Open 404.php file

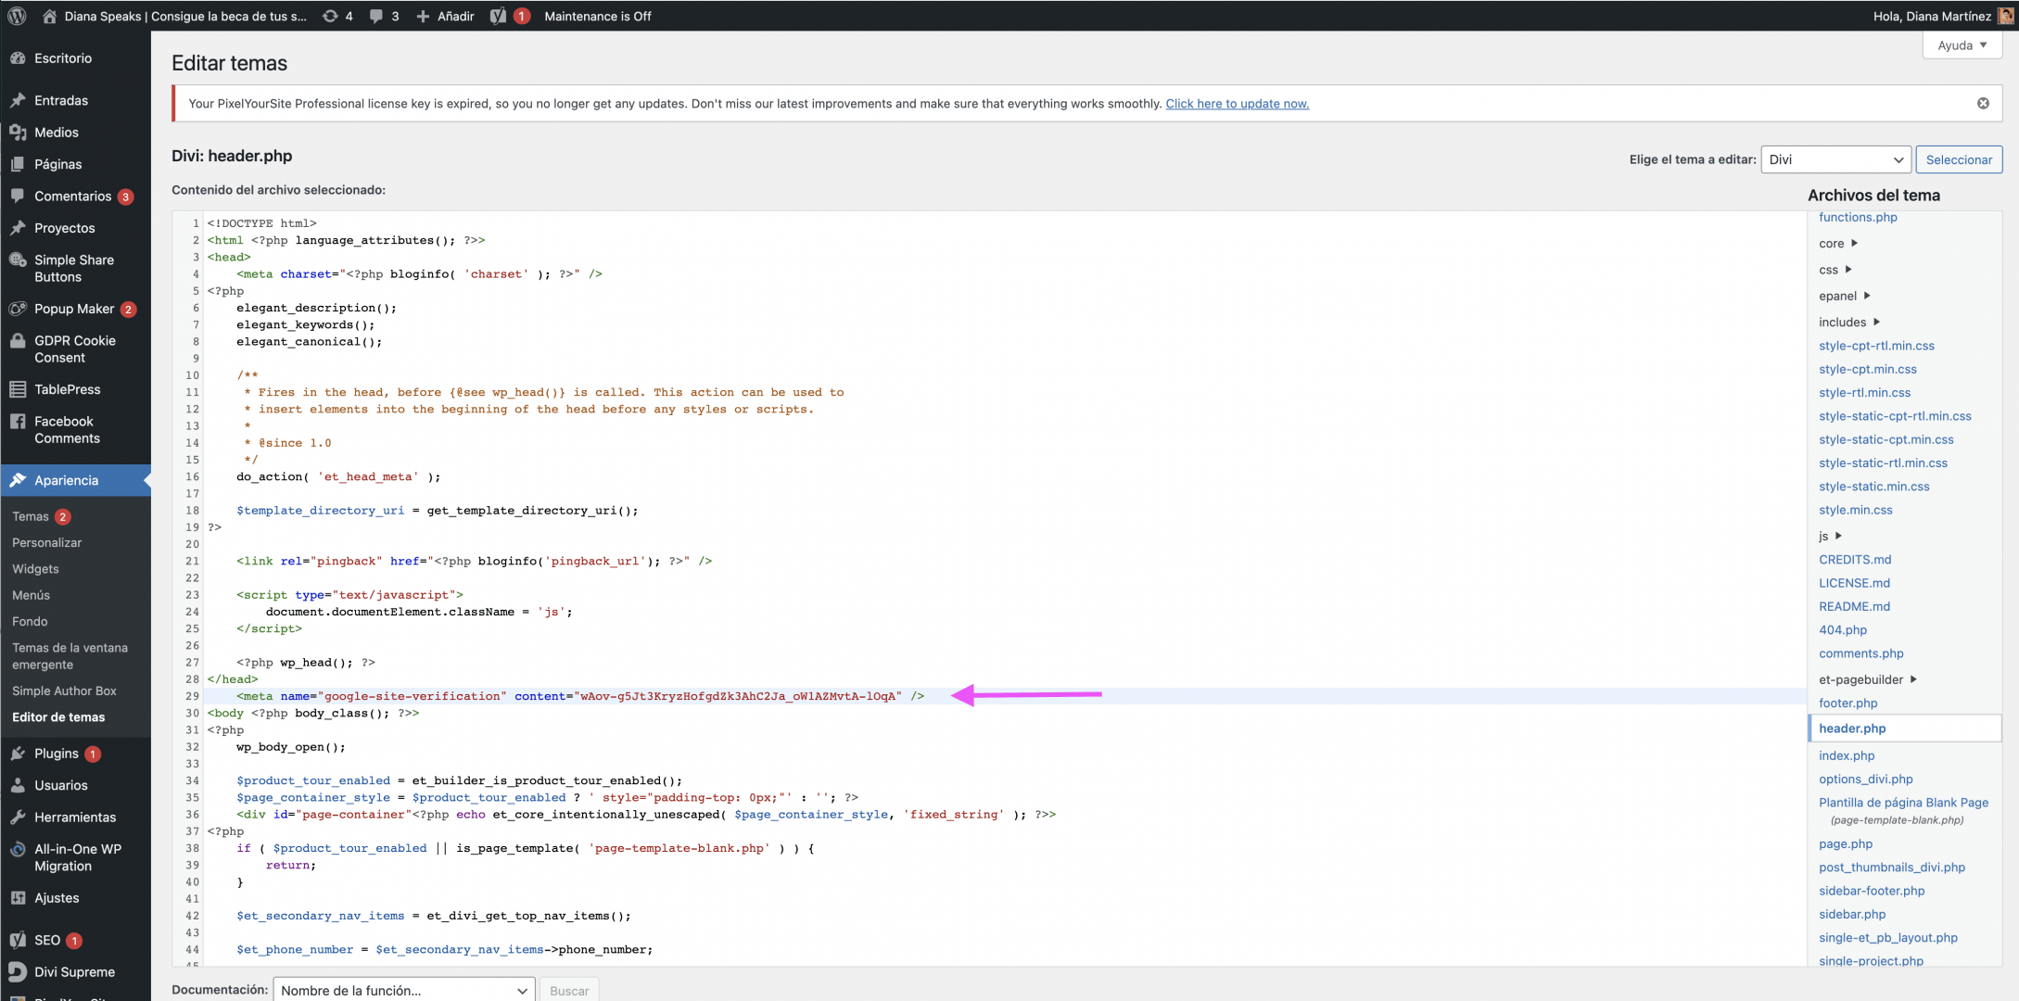[x=1843, y=629]
